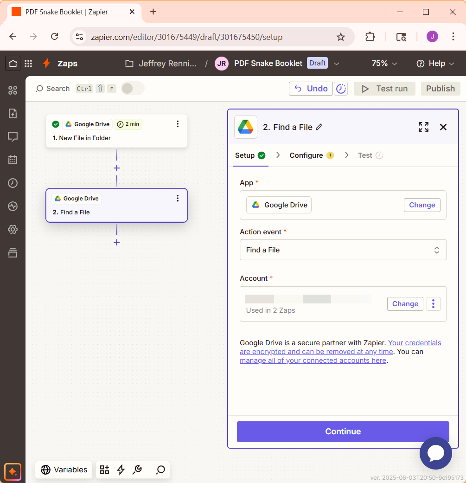466x483 pixels.
Task: Open step 1 three-dot menu
Action: (x=178, y=124)
